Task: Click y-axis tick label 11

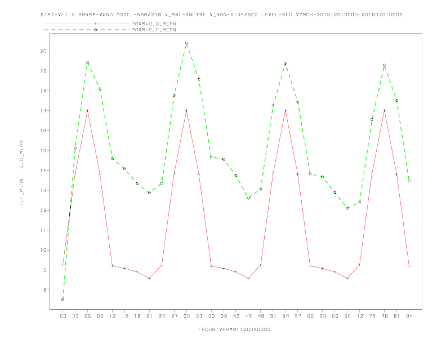Action: [43, 230]
